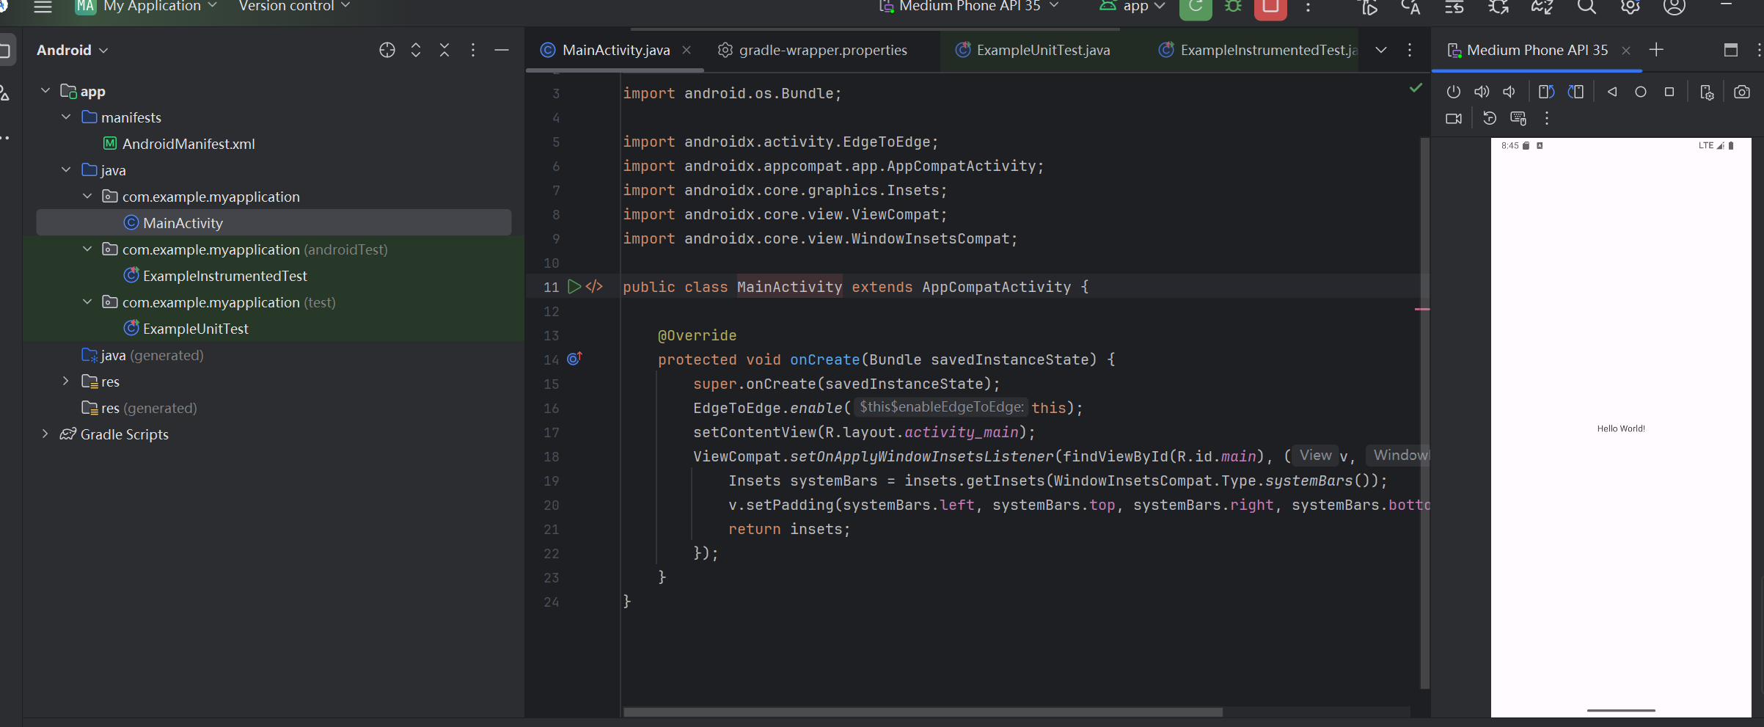The width and height of the screenshot is (1764, 727).
Task: Click the emulator snapshot restore icon
Action: click(x=1490, y=119)
